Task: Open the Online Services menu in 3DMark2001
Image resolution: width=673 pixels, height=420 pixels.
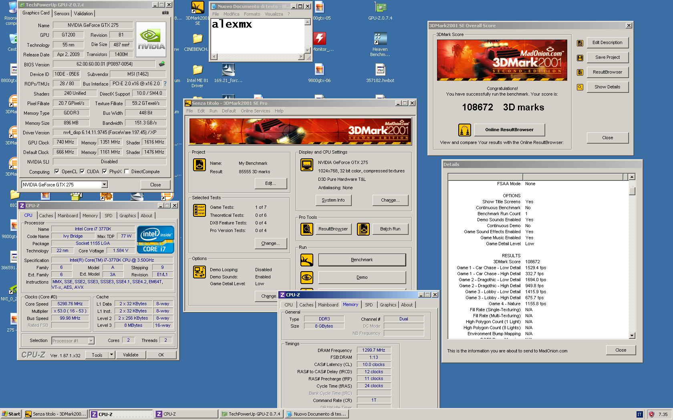Action: pos(255,111)
